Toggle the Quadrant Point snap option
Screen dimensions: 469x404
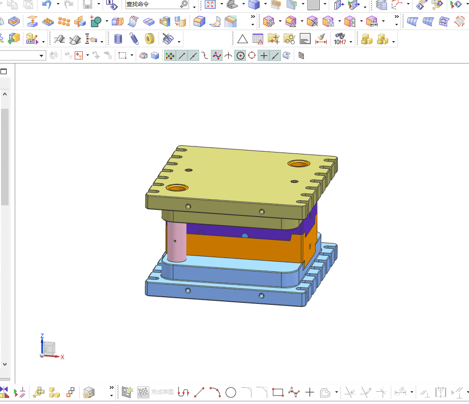pos(252,55)
